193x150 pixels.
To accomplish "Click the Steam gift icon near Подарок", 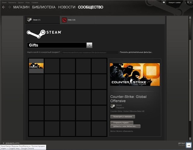I will click(112, 106).
